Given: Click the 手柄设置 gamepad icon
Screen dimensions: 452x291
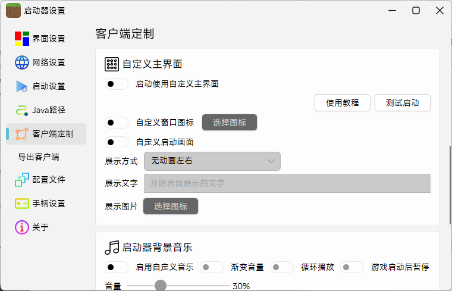Looking at the screenshot, I should click(22, 204).
